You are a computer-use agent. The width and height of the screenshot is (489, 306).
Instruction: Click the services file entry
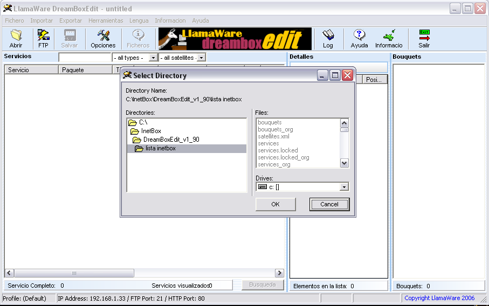[268, 143]
